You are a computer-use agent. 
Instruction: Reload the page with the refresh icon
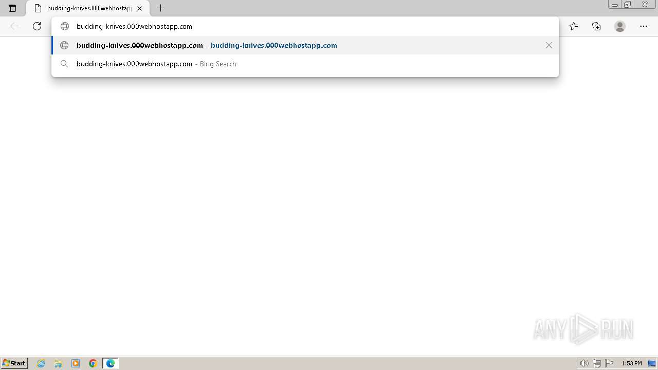pyautogui.click(x=37, y=26)
